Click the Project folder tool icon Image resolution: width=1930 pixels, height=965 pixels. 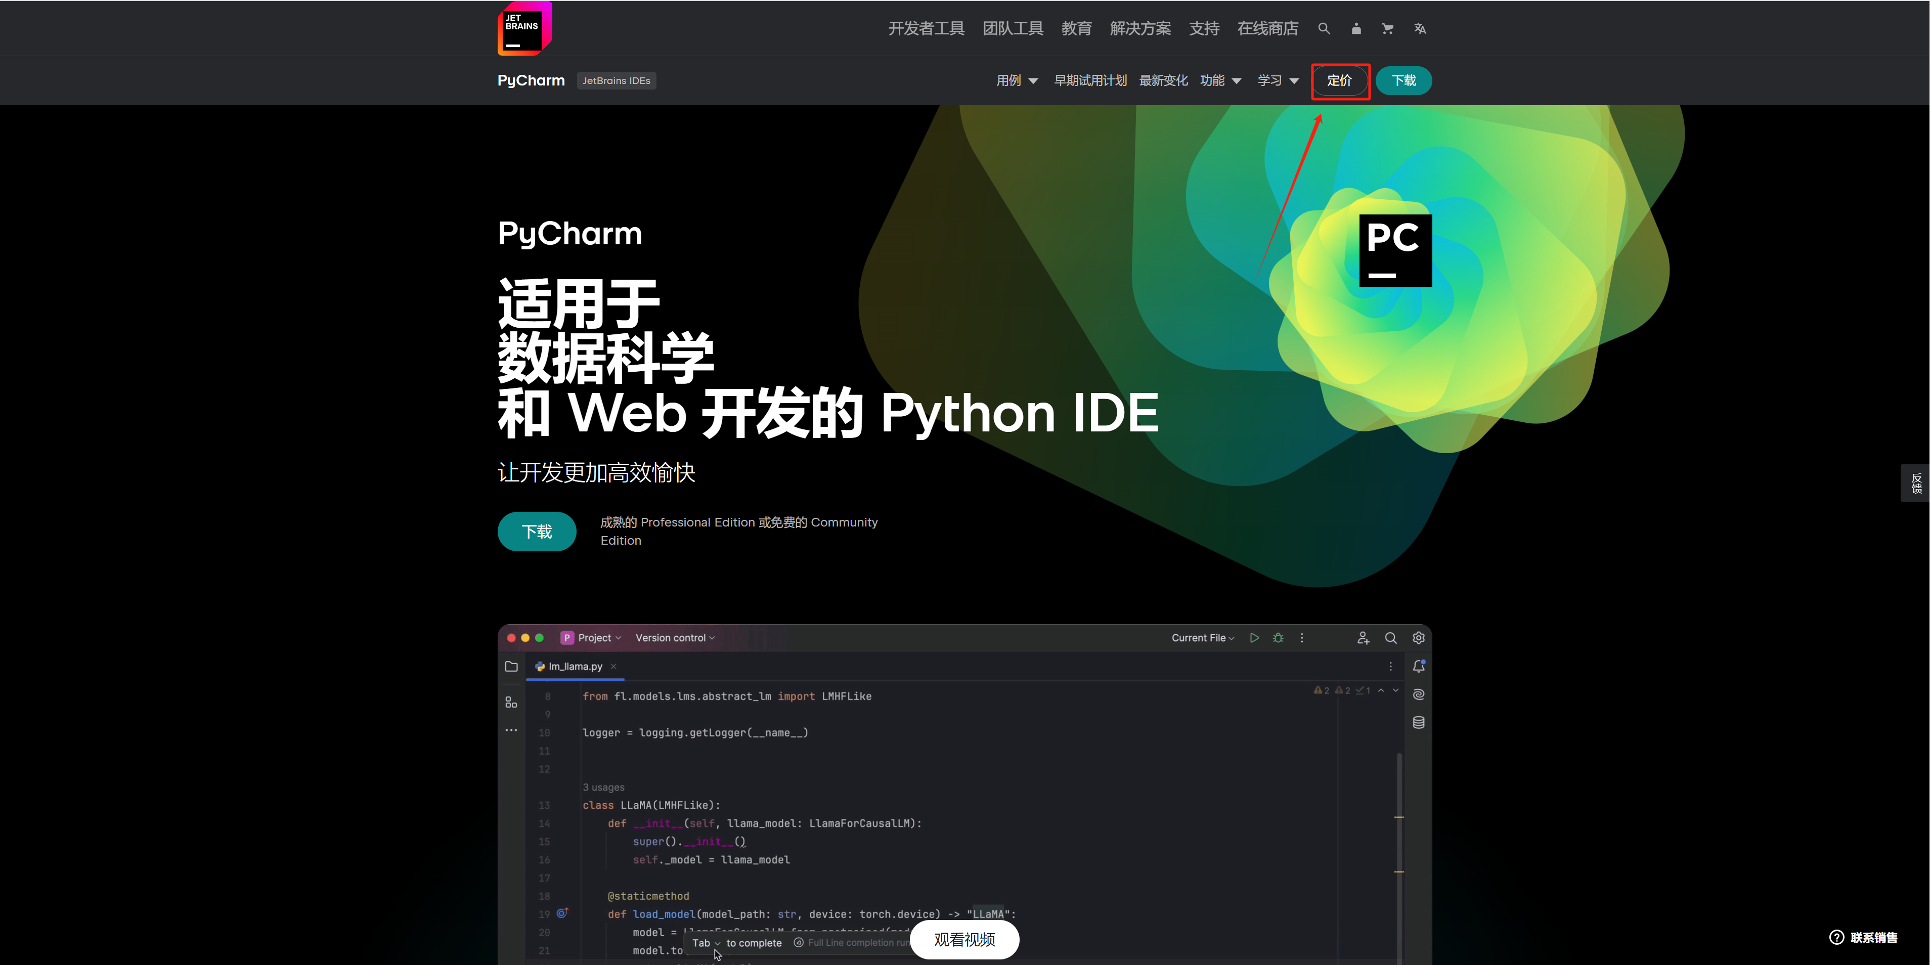click(511, 666)
